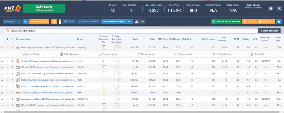Open the 15 piezas Juguete Pluma product link

[49, 93]
